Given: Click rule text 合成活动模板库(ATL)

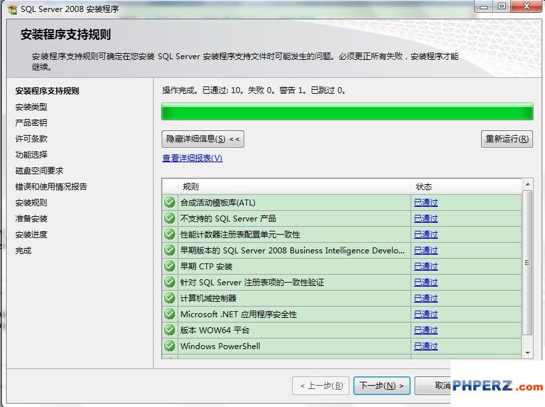Looking at the screenshot, I should click(218, 202).
